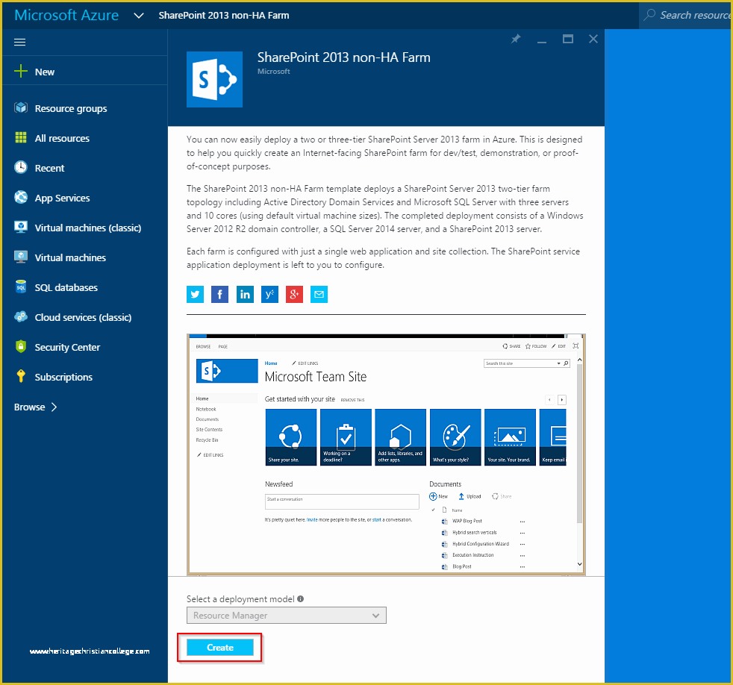
Task: Open the hamburger menu in the sidebar
Action: 19,42
